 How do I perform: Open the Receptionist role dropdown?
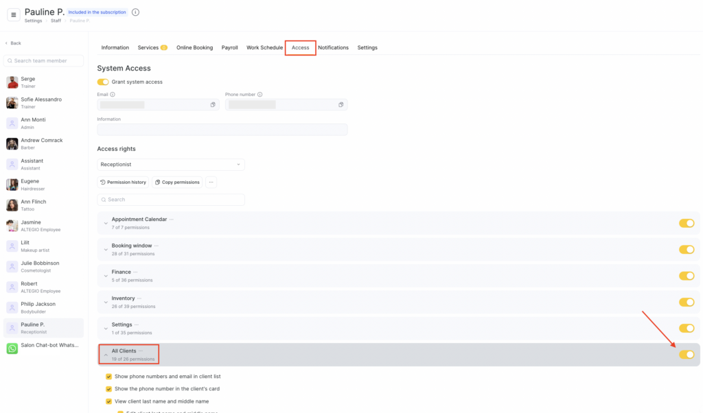pyautogui.click(x=171, y=165)
